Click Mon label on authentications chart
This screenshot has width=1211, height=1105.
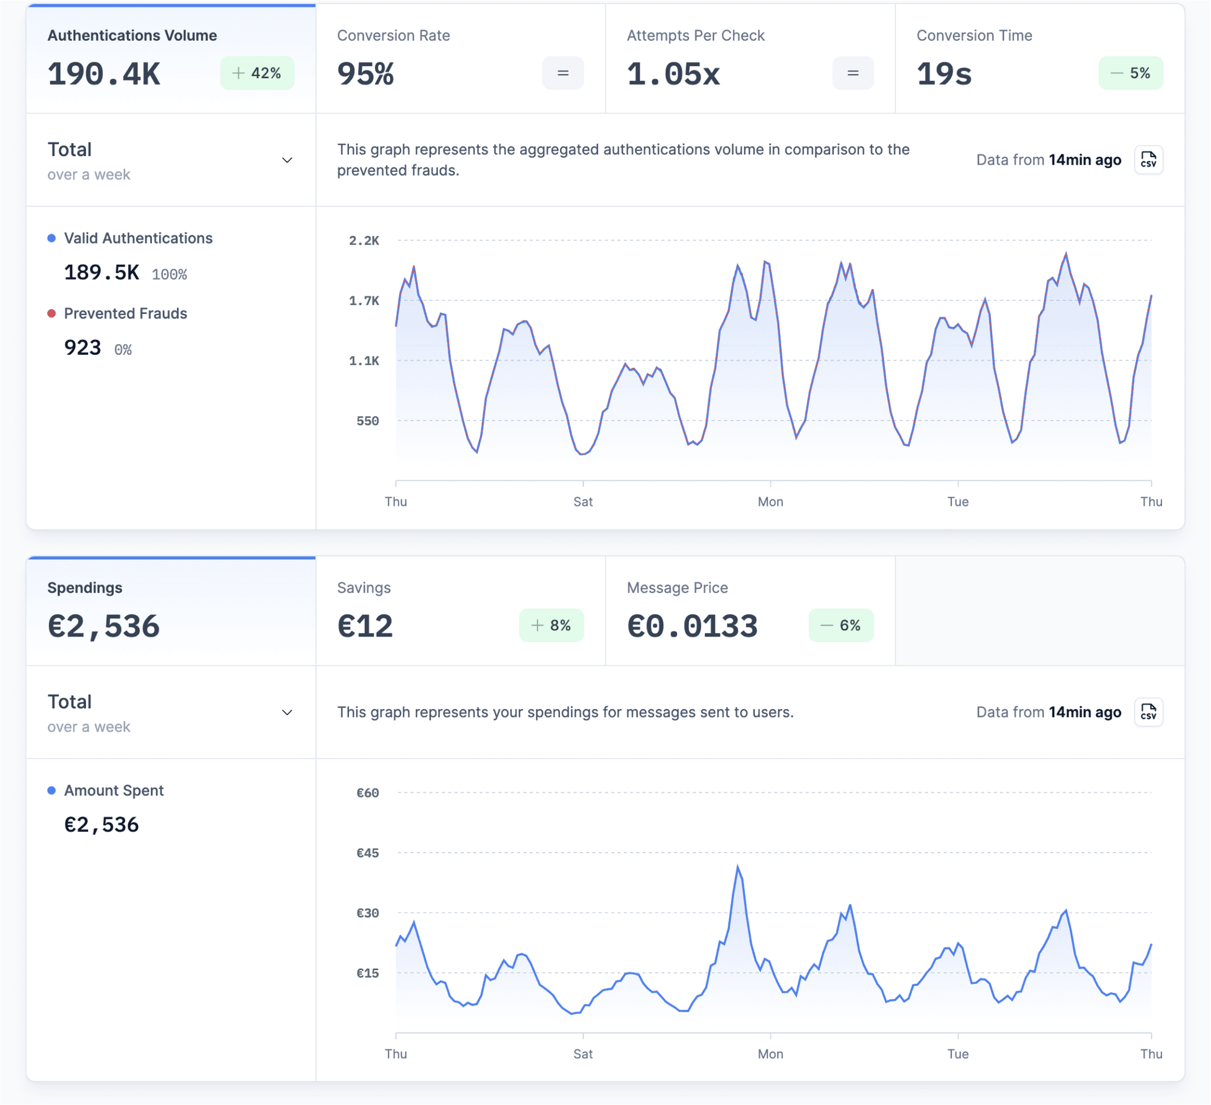pyautogui.click(x=770, y=502)
